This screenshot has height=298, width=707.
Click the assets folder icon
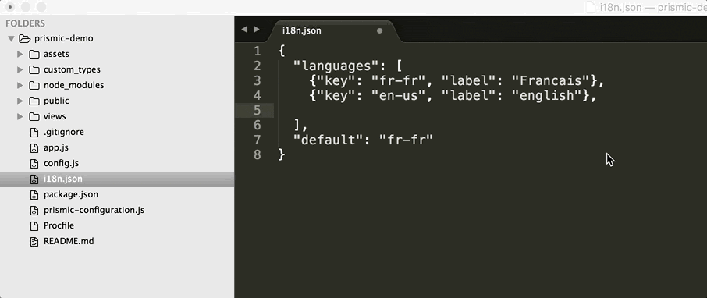34,54
